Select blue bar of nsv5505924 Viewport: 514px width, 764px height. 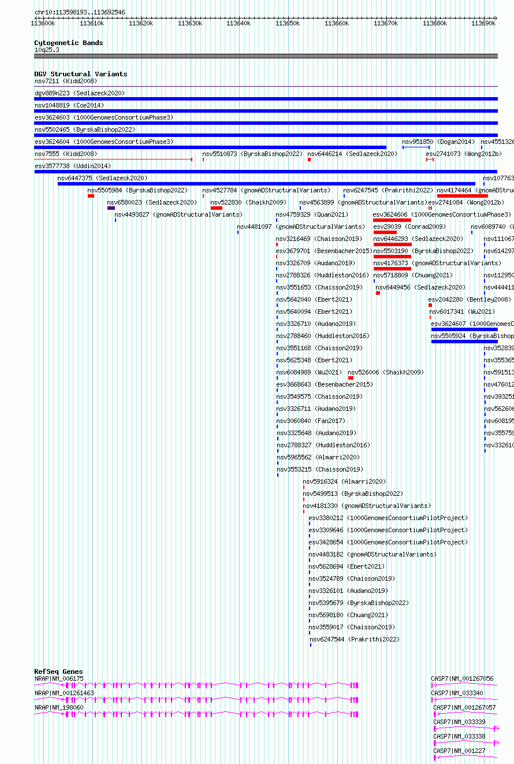[464, 342]
